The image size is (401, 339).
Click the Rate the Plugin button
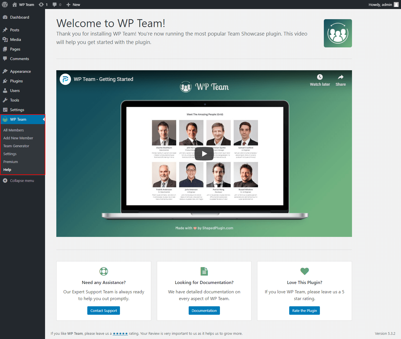click(x=304, y=311)
